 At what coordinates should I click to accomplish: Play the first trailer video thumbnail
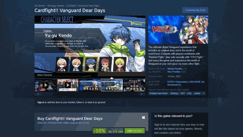45,85
